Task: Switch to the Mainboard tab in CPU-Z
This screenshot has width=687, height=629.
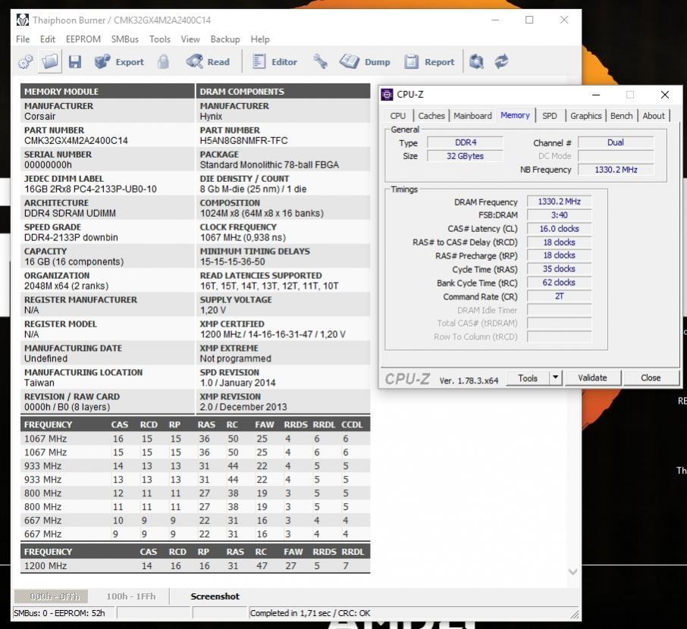Action: click(472, 116)
